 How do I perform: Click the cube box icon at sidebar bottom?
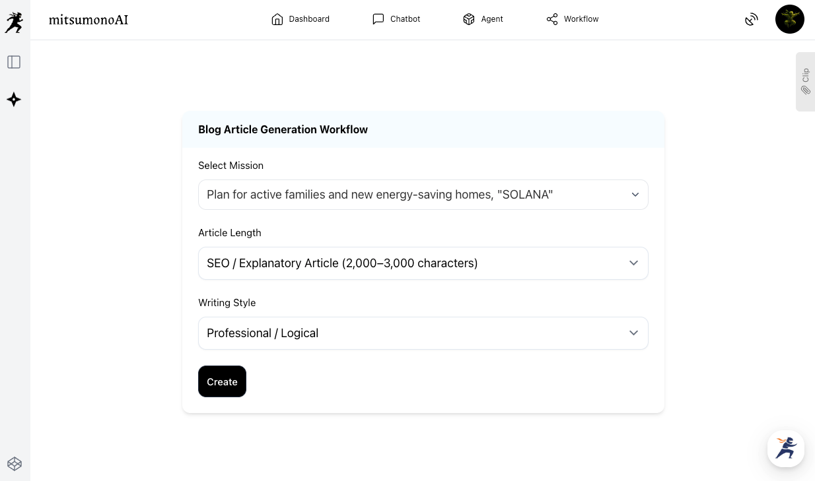point(15,464)
